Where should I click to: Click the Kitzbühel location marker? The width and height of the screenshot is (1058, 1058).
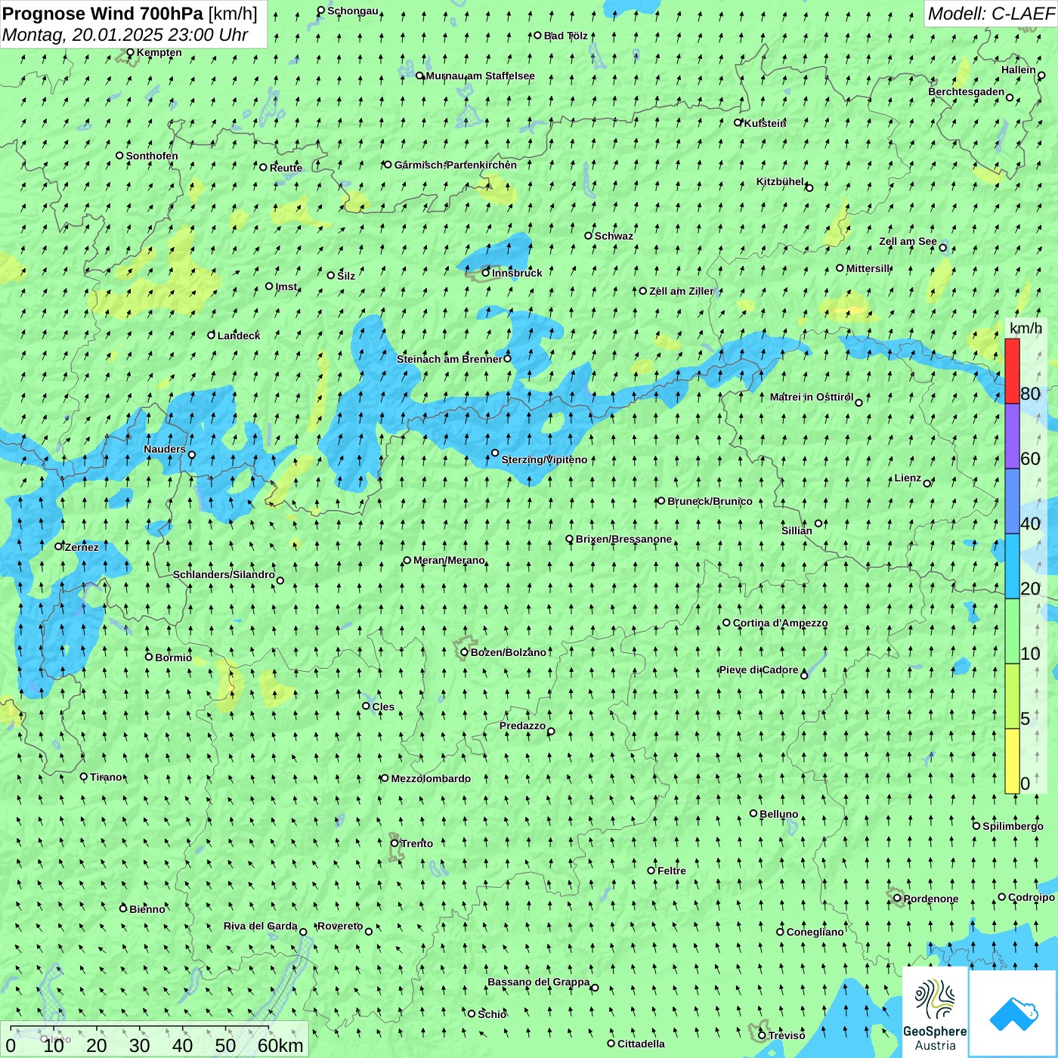[809, 187]
